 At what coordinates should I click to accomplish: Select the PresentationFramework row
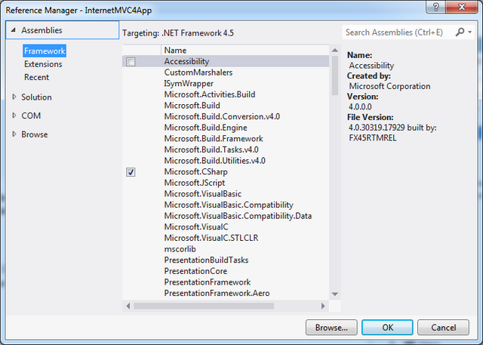[226, 282]
